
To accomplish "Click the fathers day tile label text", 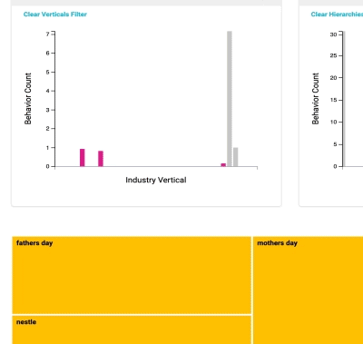I will coord(34,243).
